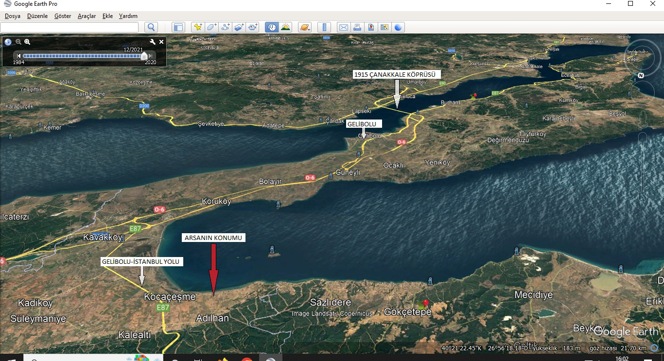664x361 pixels.
Task: Click the time slider thumb at 12/2021
Action: [x=143, y=56]
